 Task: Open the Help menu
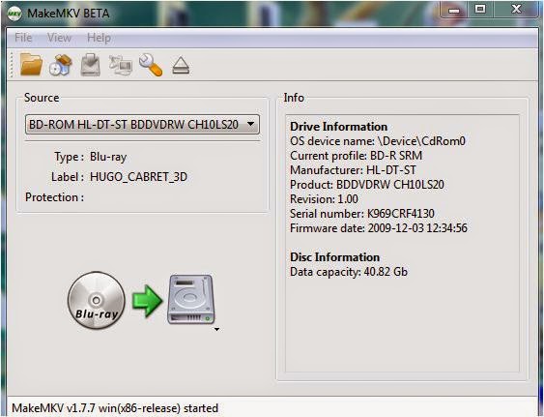(99, 38)
